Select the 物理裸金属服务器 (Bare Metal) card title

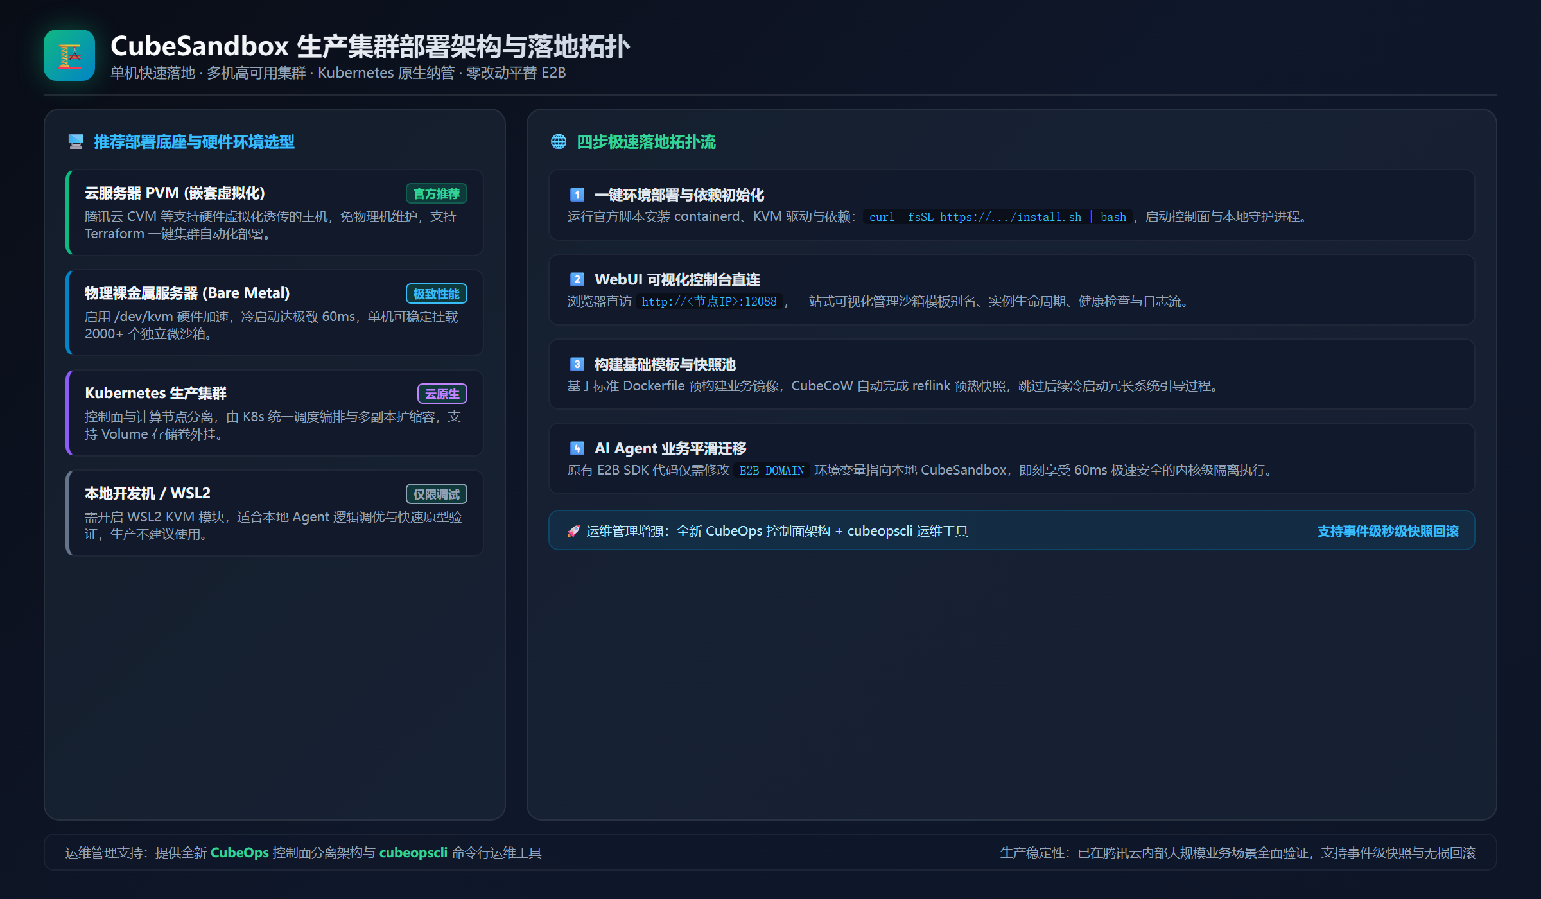pyautogui.click(x=187, y=293)
